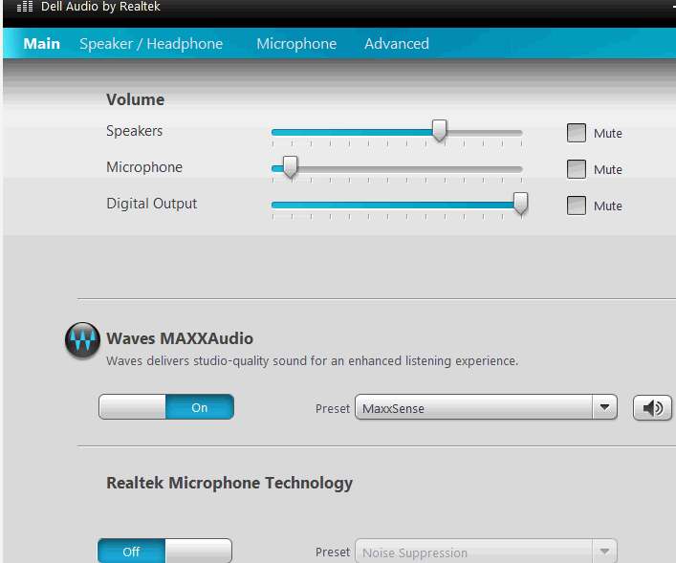Toggle the Waves MAXXAudio On switch
676x563 pixels.
[x=166, y=406]
